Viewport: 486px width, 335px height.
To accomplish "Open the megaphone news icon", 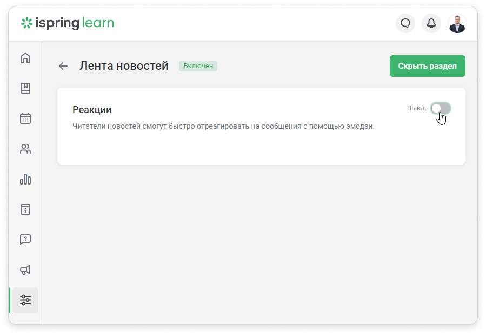I will point(25,270).
